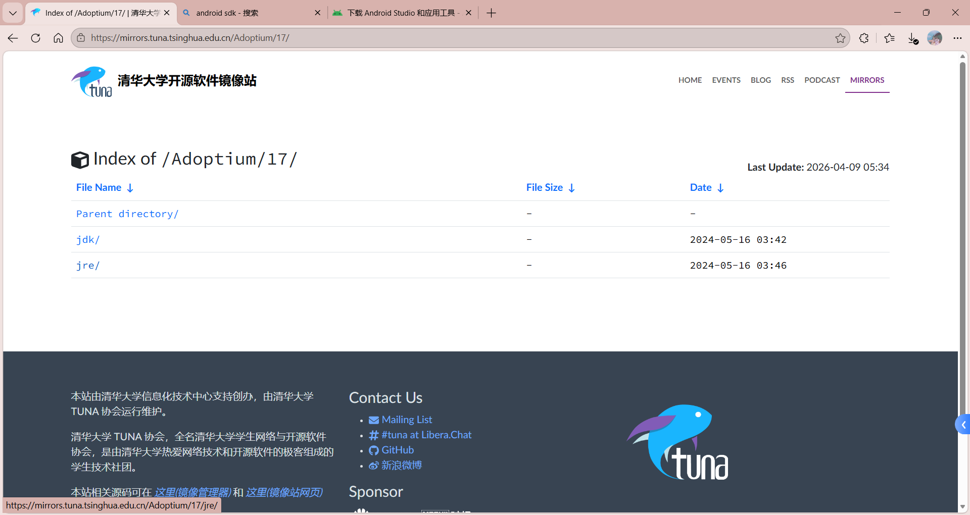Open the 这里(镜像管理器) source link
The height and width of the screenshot is (515, 970).
click(x=192, y=492)
